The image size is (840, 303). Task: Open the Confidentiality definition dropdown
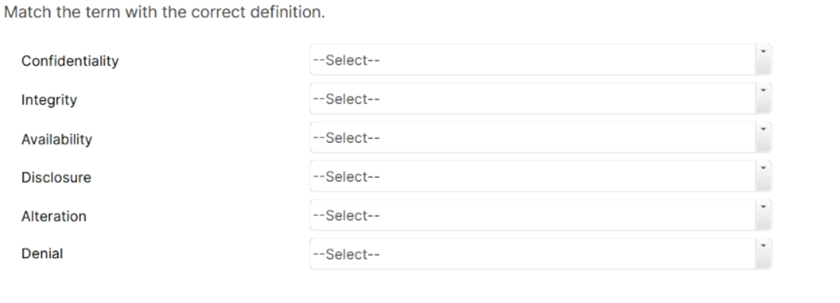[x=541, y=60]
